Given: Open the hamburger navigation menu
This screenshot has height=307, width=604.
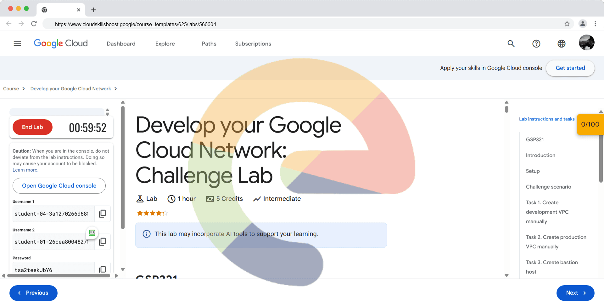Looking at the screenshot, I should [17, 44].
